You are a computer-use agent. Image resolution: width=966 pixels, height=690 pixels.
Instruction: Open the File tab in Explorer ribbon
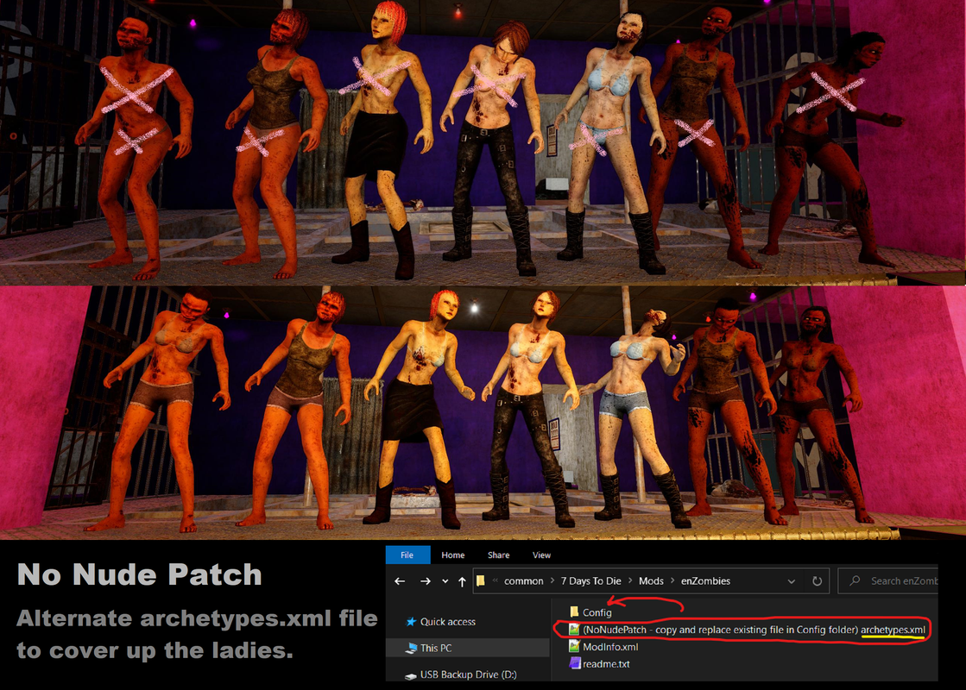407,555
